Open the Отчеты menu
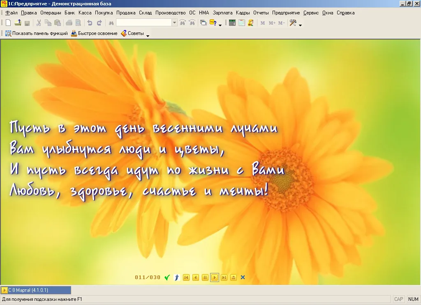The width and height of the screenshot is (421, 305). [x=261, y=13]
